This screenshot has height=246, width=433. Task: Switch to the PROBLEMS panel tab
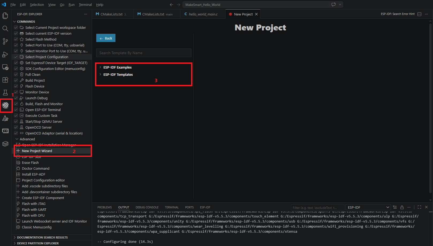[x=105, y=207]
